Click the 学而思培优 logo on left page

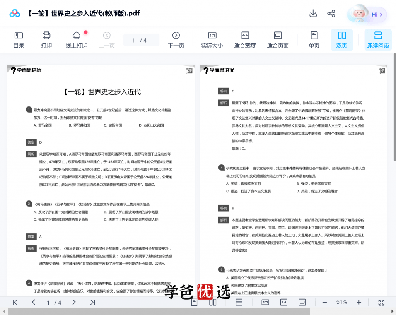(x=26, y=70)
